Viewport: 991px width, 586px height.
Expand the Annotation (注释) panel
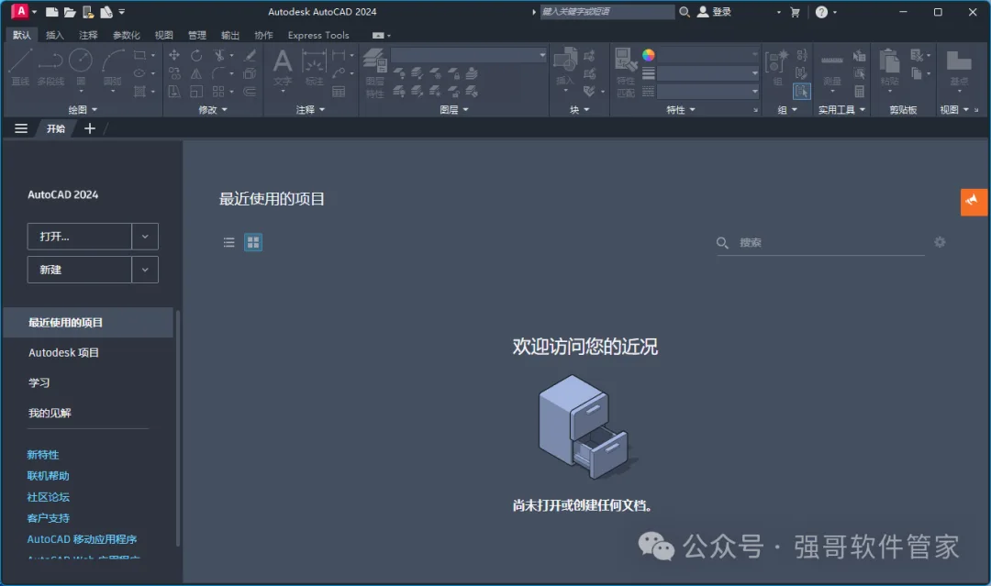pos(310,110)
